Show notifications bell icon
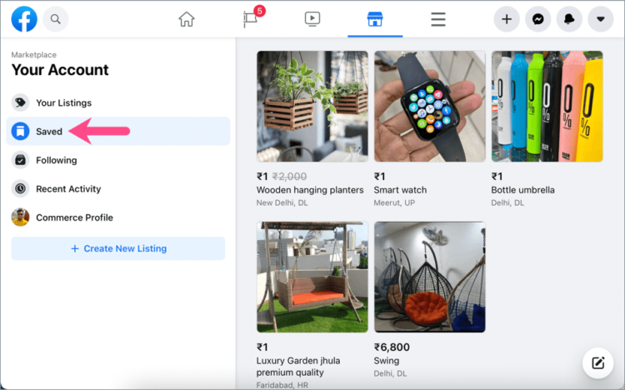The width and height of the screenshot is (625, 390). 570,18
